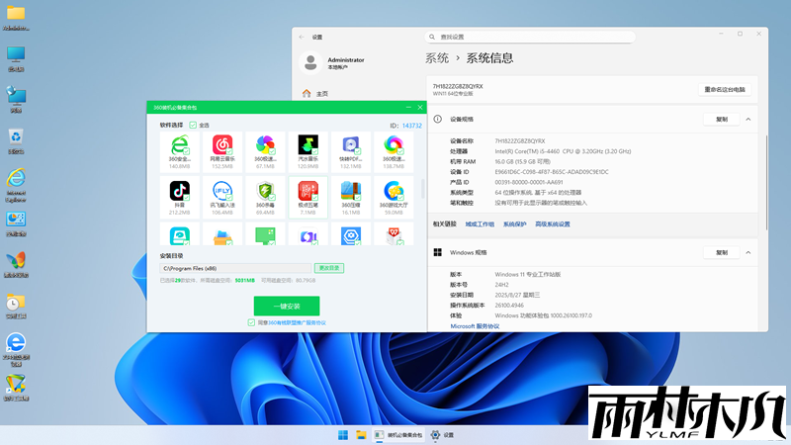Select the 极点五笔 input app icon
The width and height of the screenshot is (791, 445).
pos(308,190)
